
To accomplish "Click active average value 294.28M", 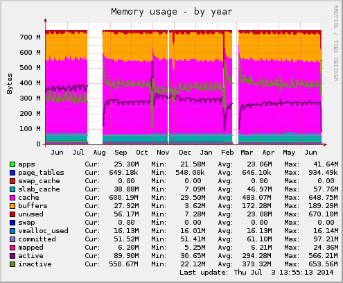I will 257,256.
